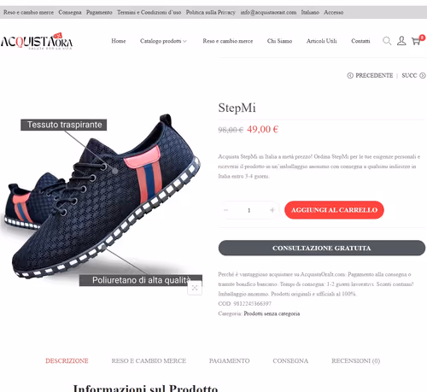Click the quantity input field
The width and height of the screenshot is (427, 392).
click(249, 210)
